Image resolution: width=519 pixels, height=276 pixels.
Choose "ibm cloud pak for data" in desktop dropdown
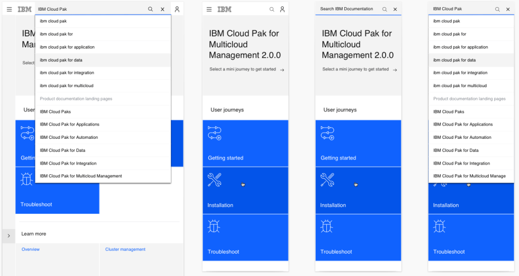click(x=61, y=60)
